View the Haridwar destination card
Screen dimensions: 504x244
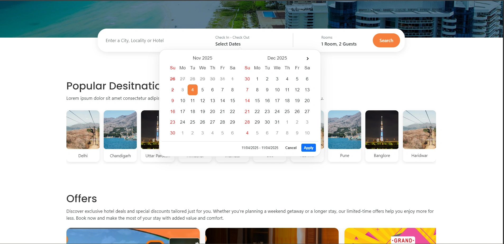point(419,135)
